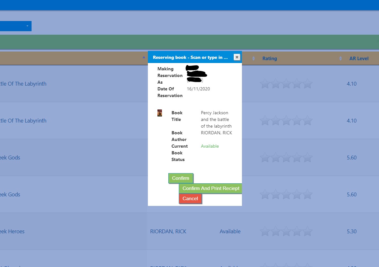Click the book cover thumbnail in dialog
Screen dimensions: 379x267
click(x=159, y=113)
